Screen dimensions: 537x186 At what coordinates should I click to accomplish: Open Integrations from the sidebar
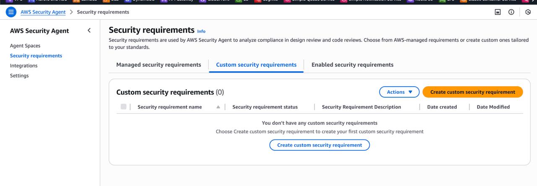point(23,66)
